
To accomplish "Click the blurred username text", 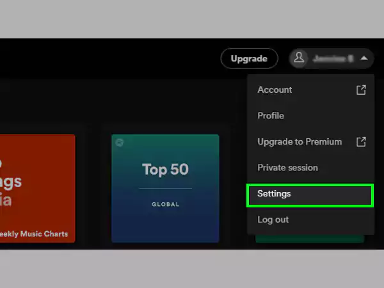I will [x=333, y=59].
